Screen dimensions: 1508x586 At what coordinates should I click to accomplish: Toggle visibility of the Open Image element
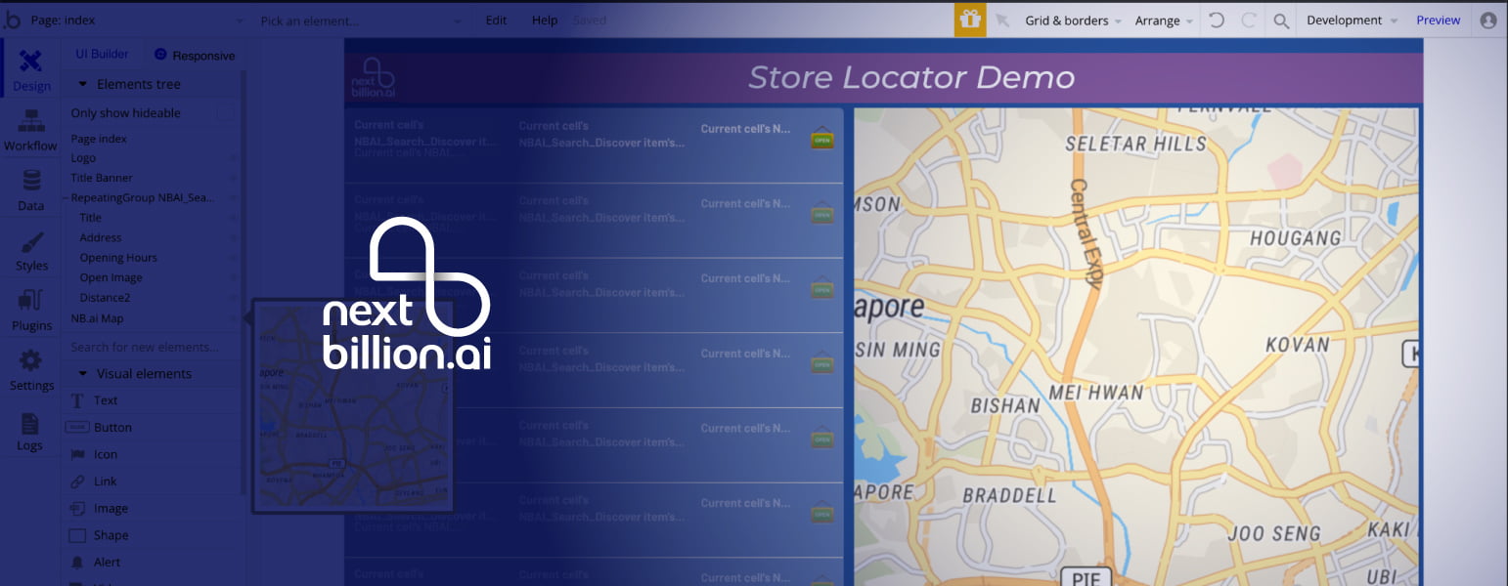click(x=233, y=277)
